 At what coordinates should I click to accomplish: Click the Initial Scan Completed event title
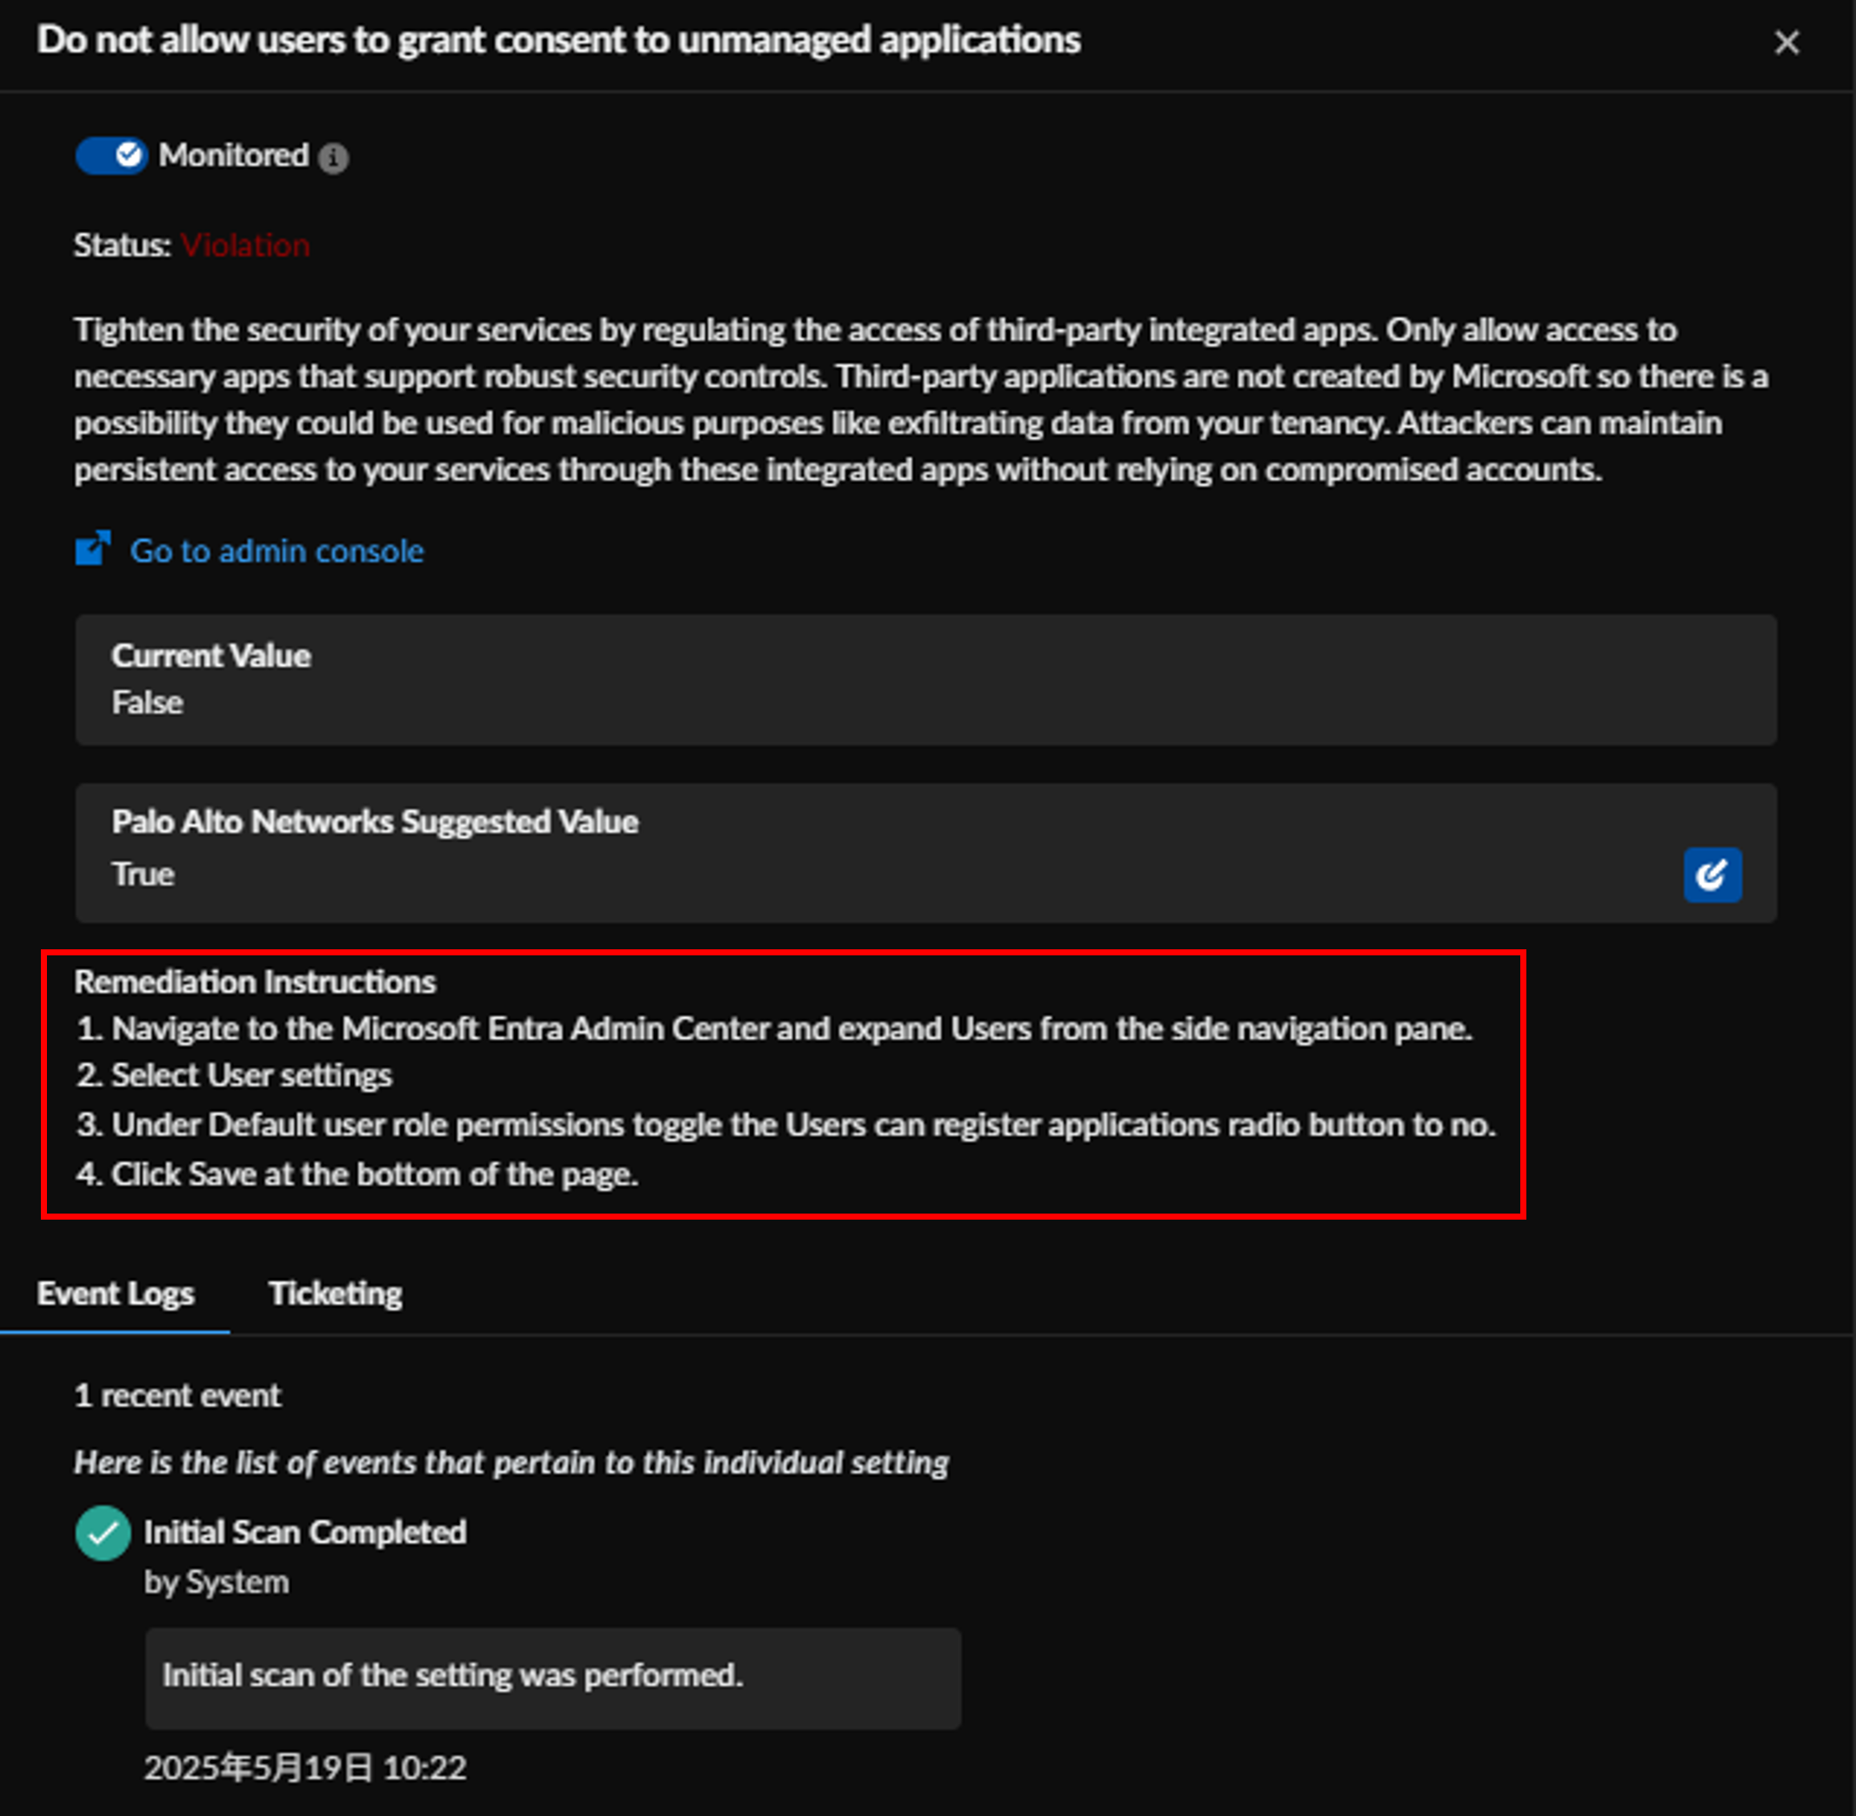click(305, 1532)
